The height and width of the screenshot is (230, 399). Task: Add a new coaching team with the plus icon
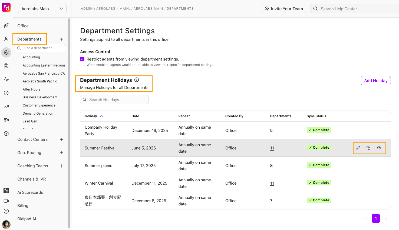pos(62,166)
